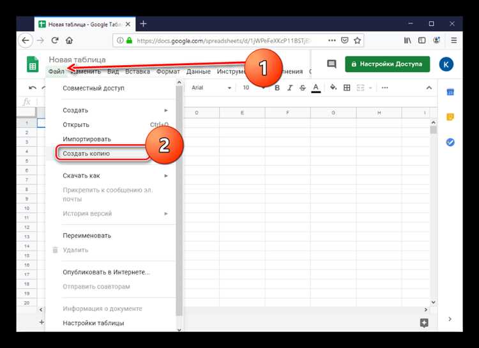479x348 pixels.
Task: Expand the Создать submenu arrow
Action: (x=166, y=110)
